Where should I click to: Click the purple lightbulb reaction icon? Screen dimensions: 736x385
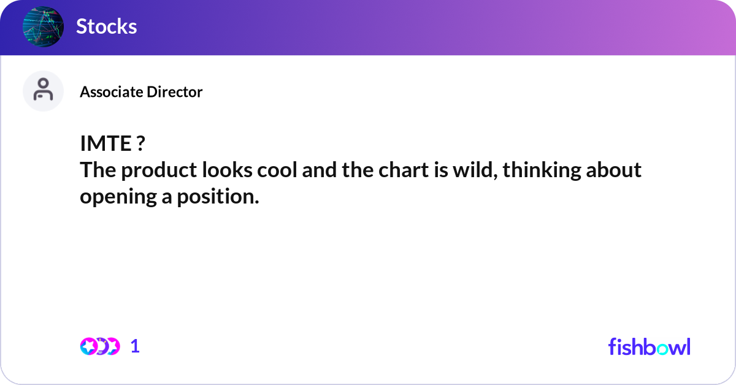click(x=101, y=346)
